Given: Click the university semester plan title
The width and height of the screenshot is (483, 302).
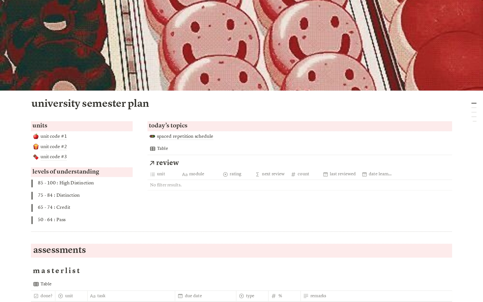Looking at the screenshot, I should 90,103.
